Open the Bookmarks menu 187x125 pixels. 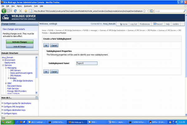tap(27, 6)
